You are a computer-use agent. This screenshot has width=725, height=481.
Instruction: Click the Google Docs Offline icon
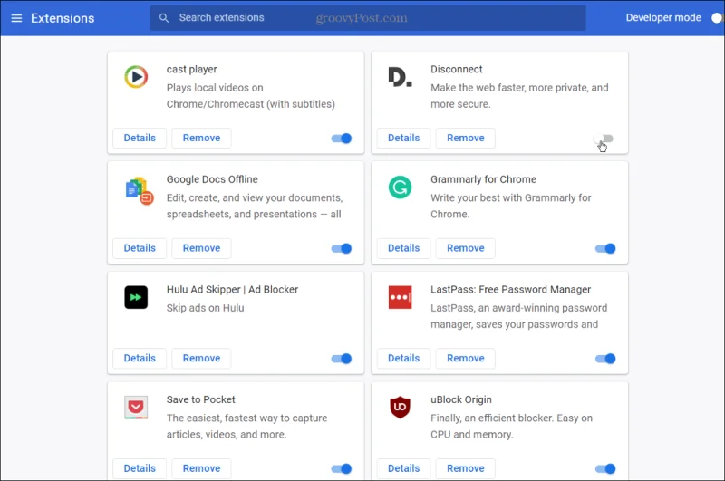pyautogui.click(x=140, y=190)
